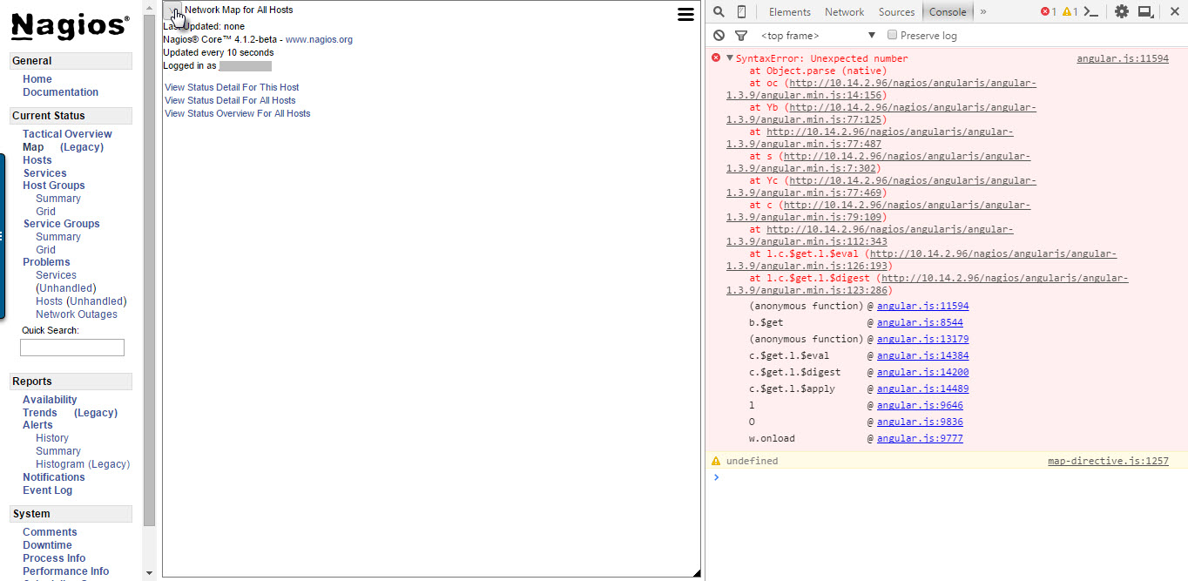Screen dimensions: 1188x581
Task: Open the hamburger menu on network map
Action: point(685,14)
